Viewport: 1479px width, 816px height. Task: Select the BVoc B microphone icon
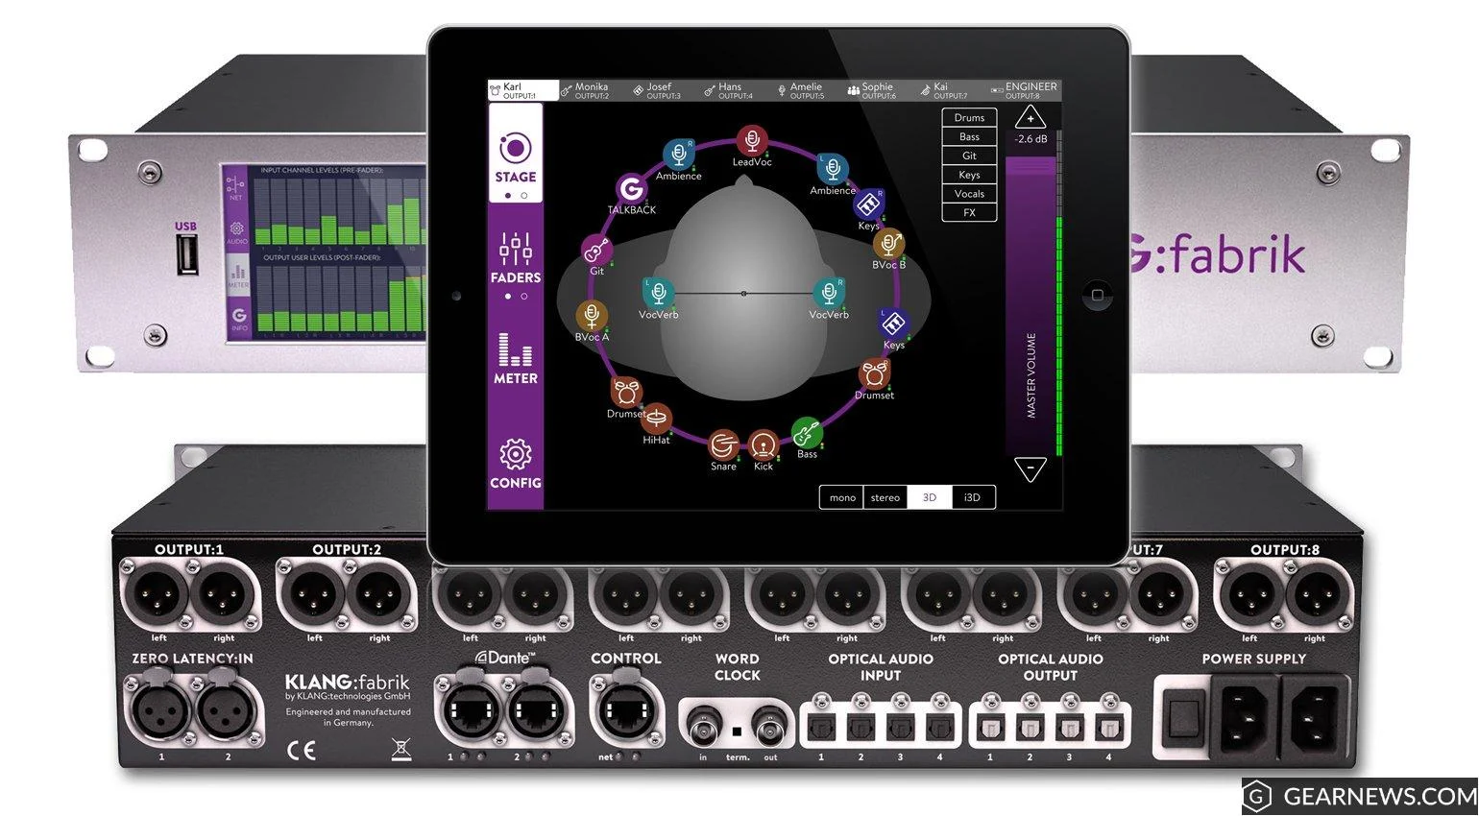[888, 244]
